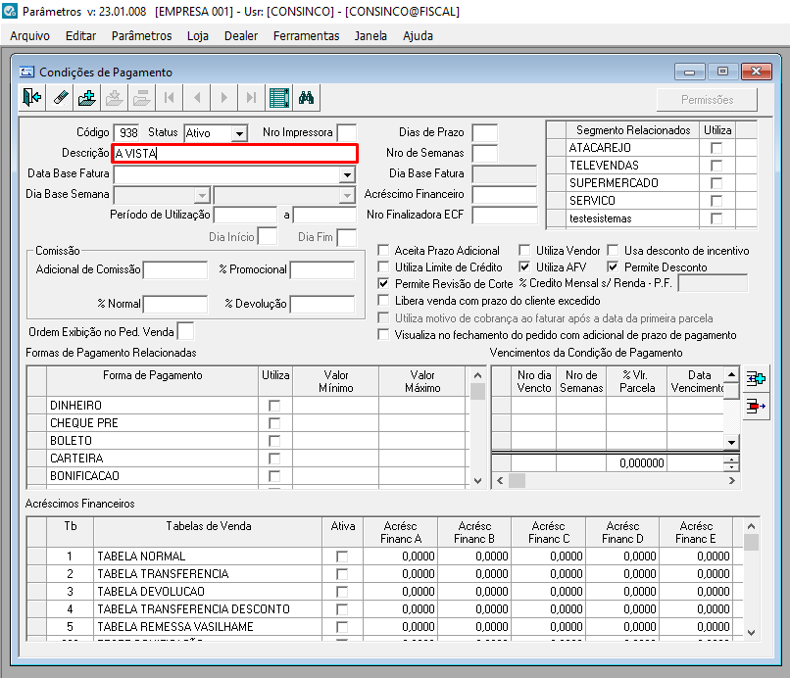Click the Dias de Prazo field
790x678 pixels.
pyautogui.click(x=484, y=132)
